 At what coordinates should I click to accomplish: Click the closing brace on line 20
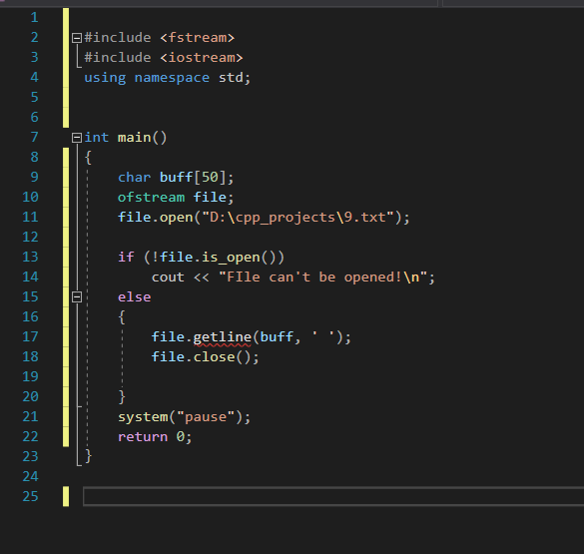click(122, 397)
